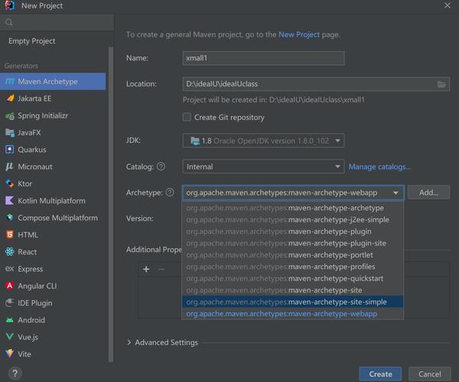Click the Angular CLI icon
The width and height of the screenshot is (459, 382).
[10, 286]
